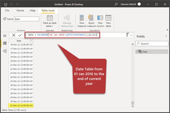Viewport: 170px width, 113px height.
Task: Open Mark as date table dropdown
Action: [x=50, y=21]
